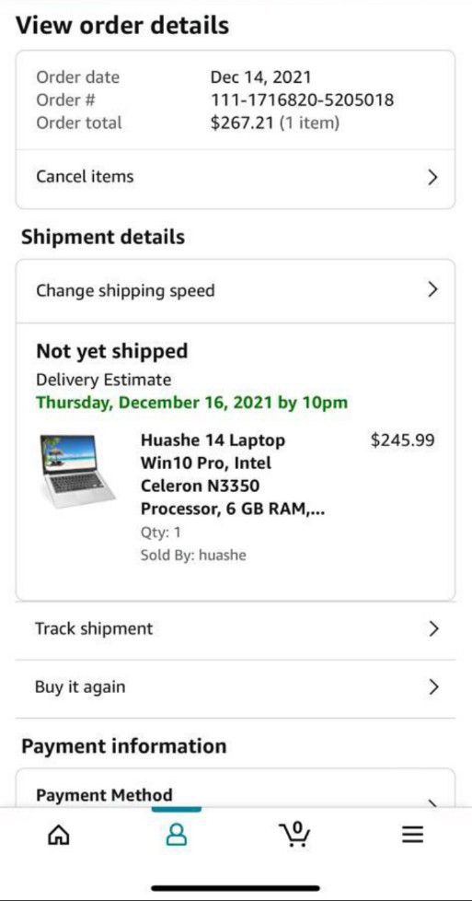Image resolution: width=472 pixels, height=901 pixels.
Task: Open the hamburger menu icon
Action: click(412, 835)
